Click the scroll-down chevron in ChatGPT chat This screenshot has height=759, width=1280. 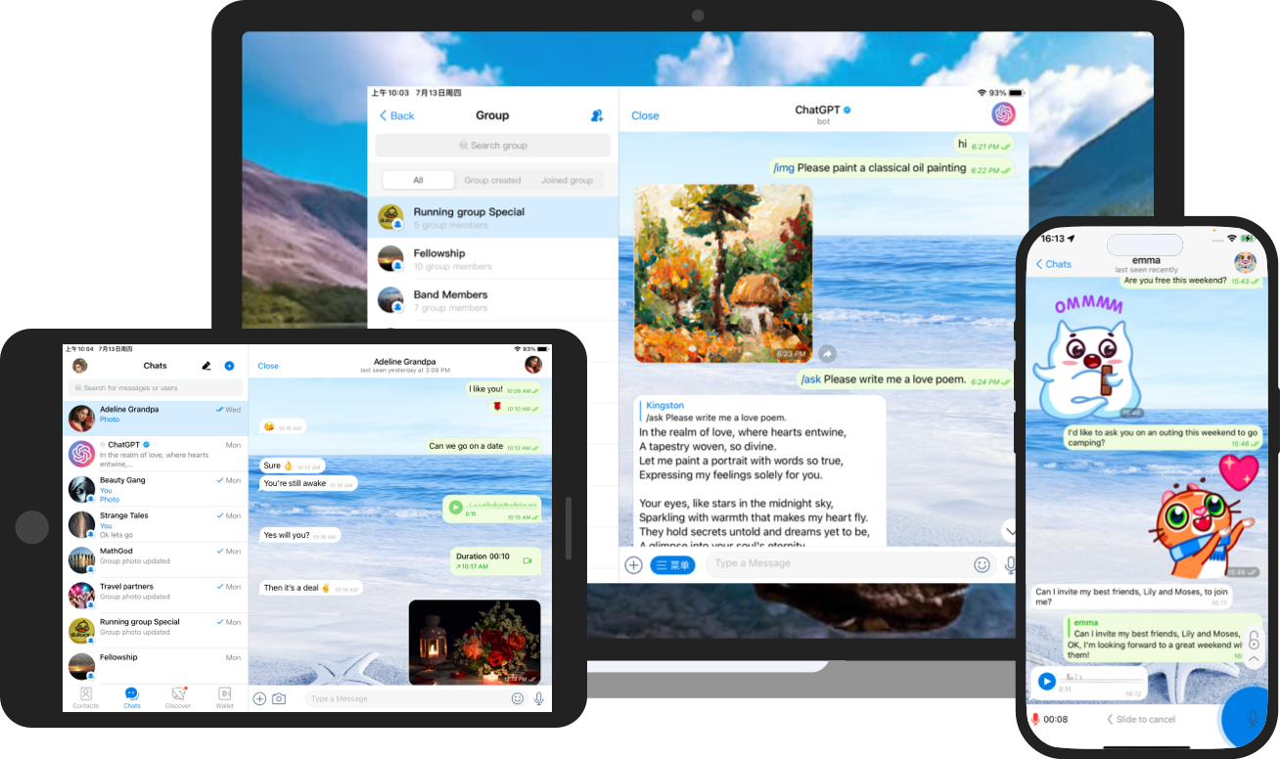1011,530
